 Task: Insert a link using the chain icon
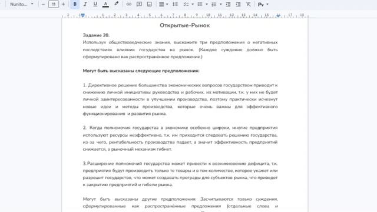(x=129, y=4)
